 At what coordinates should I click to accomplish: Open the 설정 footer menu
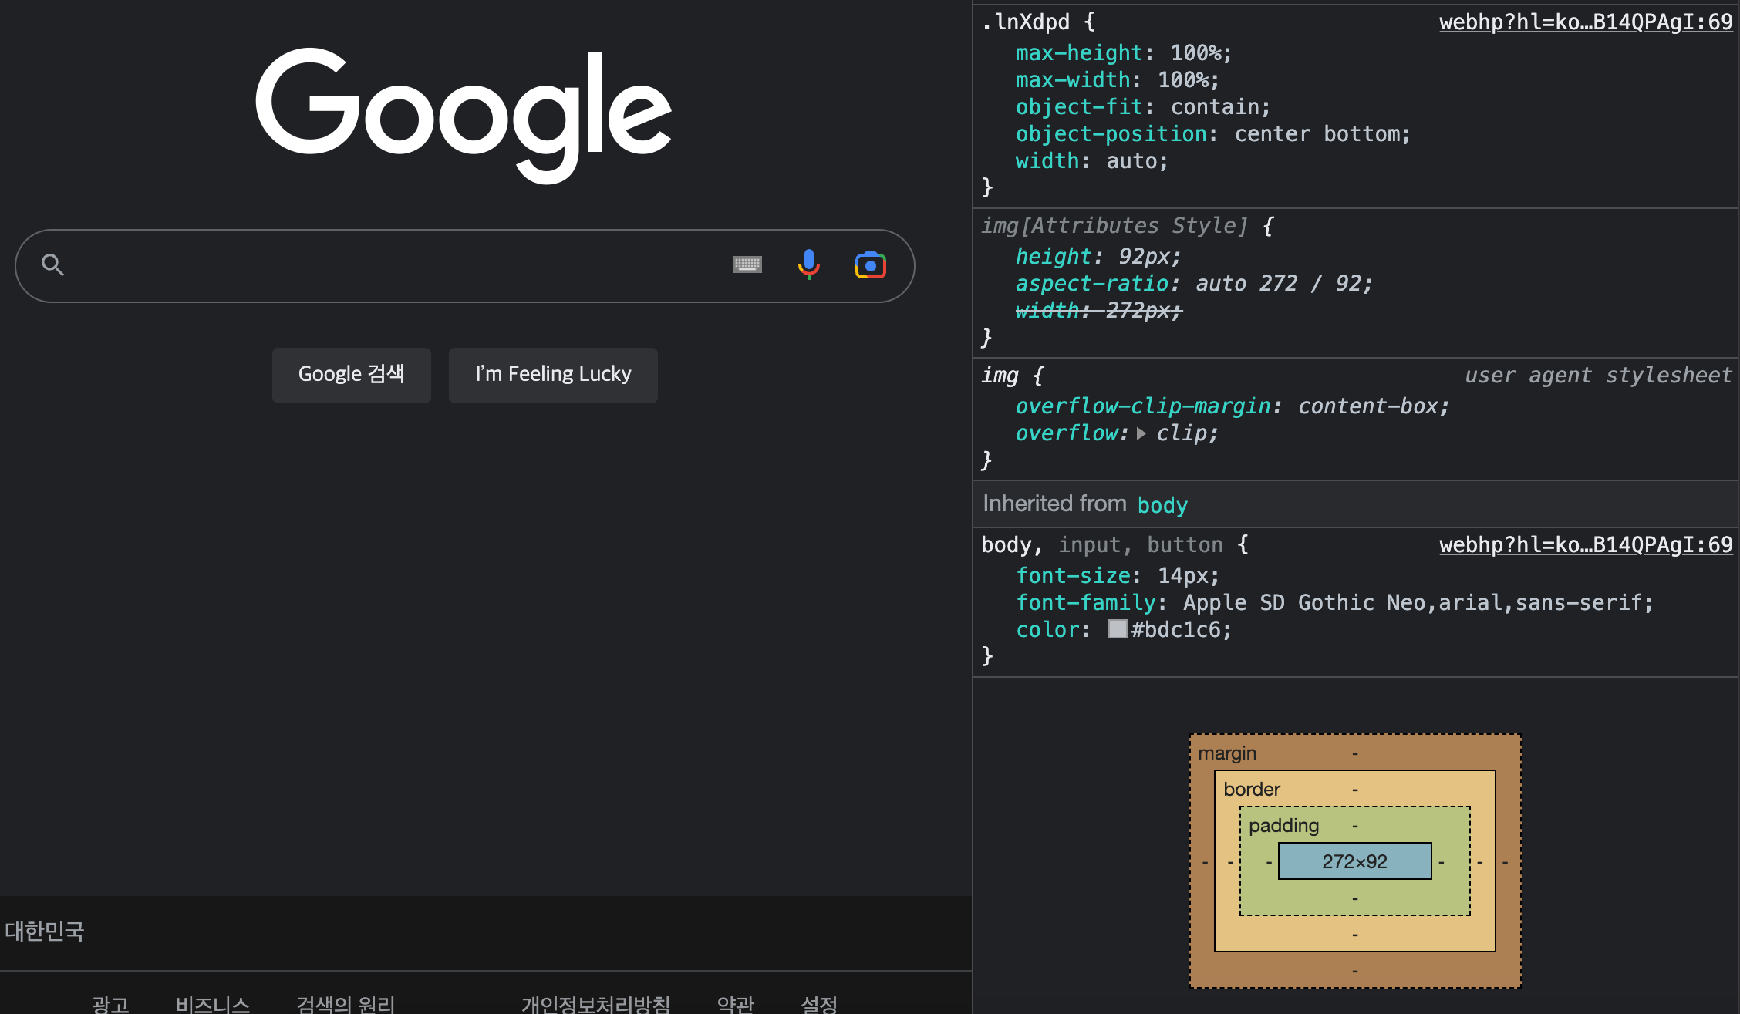[819, 1003]
